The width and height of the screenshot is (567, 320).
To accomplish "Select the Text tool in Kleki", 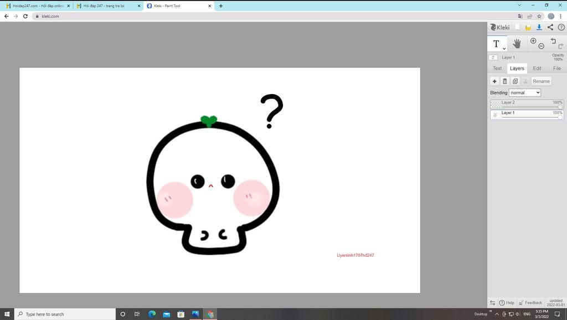I will click(496, 44).
